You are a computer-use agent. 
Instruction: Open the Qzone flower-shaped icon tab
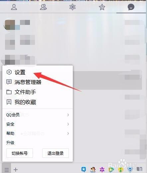pyautogui.click(x=73, y=7)
